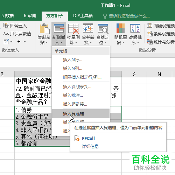Click the FFCell add-in icon in tooltip

[77, 138]
